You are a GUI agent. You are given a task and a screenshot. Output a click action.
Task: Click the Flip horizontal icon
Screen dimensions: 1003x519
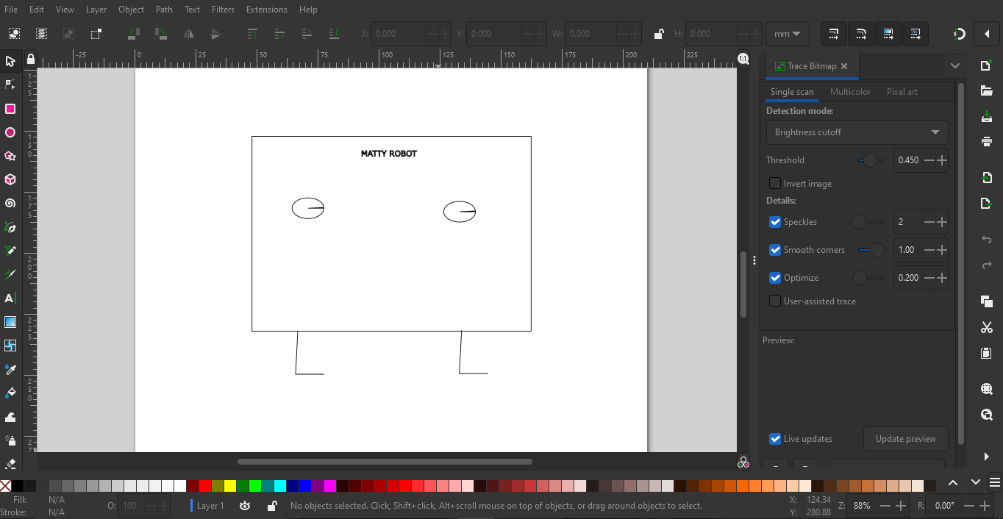[188, 34]
